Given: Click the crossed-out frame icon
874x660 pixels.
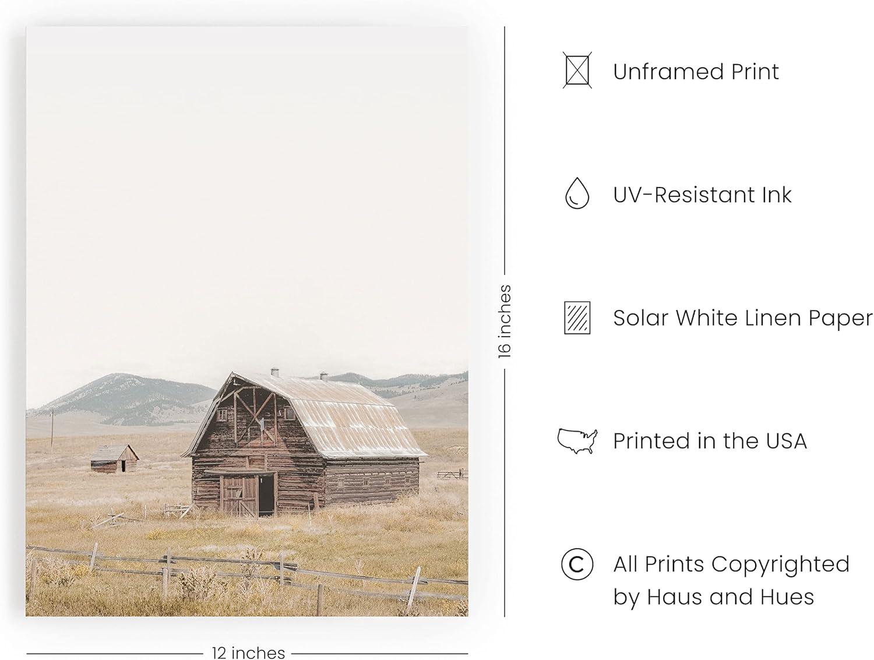Looking at the screenshot, I should coord(577,70).
